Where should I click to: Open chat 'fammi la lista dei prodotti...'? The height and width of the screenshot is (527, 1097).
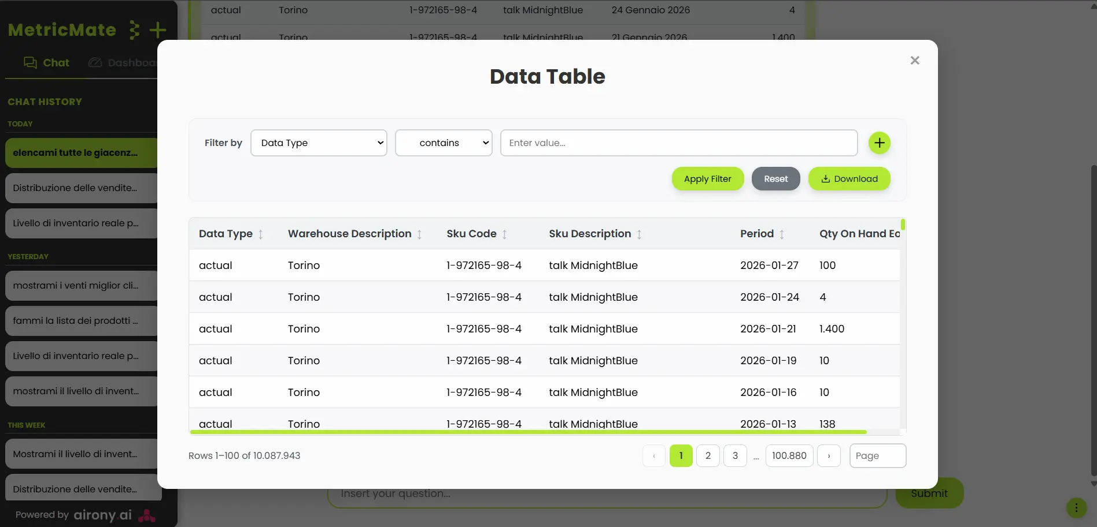(x=81, y=321)
